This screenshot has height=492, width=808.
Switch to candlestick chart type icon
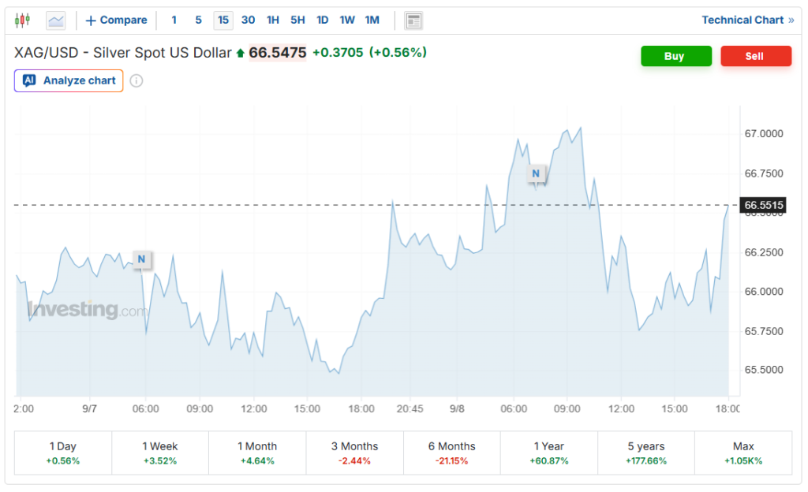[22, 20]
